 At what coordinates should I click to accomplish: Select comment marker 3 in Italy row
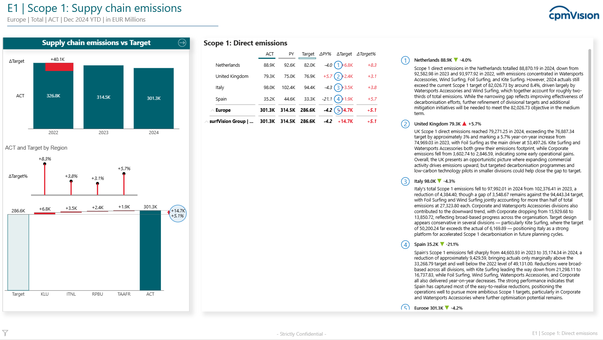[338, 88]
